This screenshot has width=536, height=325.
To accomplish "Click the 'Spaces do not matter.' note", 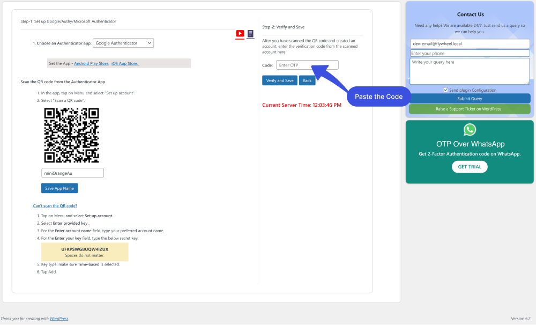I will 85,255.
